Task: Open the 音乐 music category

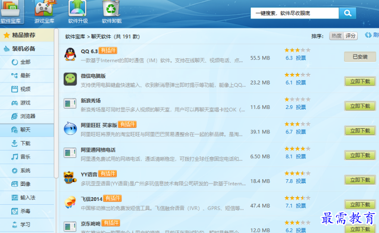Action: click(x=27, y=157)
